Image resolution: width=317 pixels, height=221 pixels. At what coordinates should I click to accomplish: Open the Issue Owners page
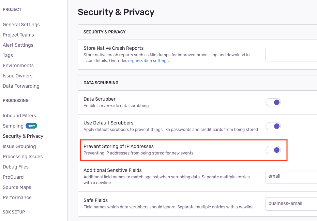click(x=18, y=76)
